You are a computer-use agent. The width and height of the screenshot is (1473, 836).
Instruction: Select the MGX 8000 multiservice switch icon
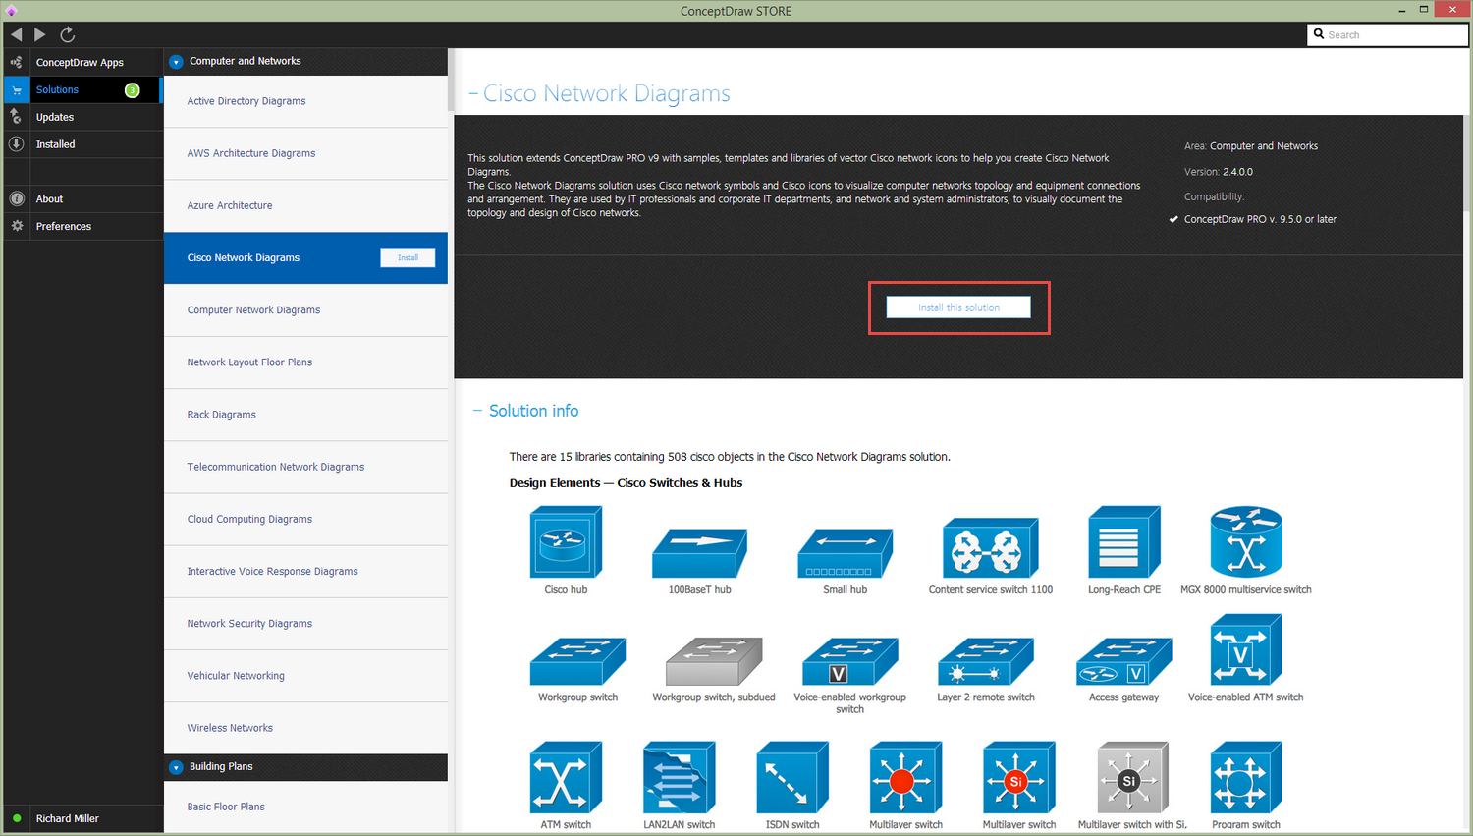pos(1246,541)
